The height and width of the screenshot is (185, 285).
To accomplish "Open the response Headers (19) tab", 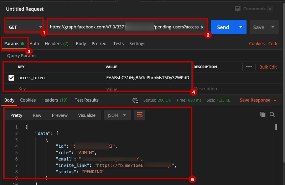I will 55,100.
